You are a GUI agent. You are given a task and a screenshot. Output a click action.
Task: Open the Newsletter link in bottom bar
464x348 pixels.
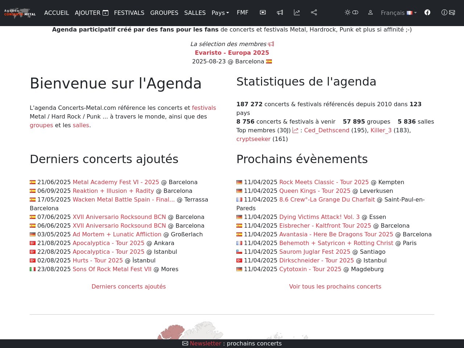point(206,343)
